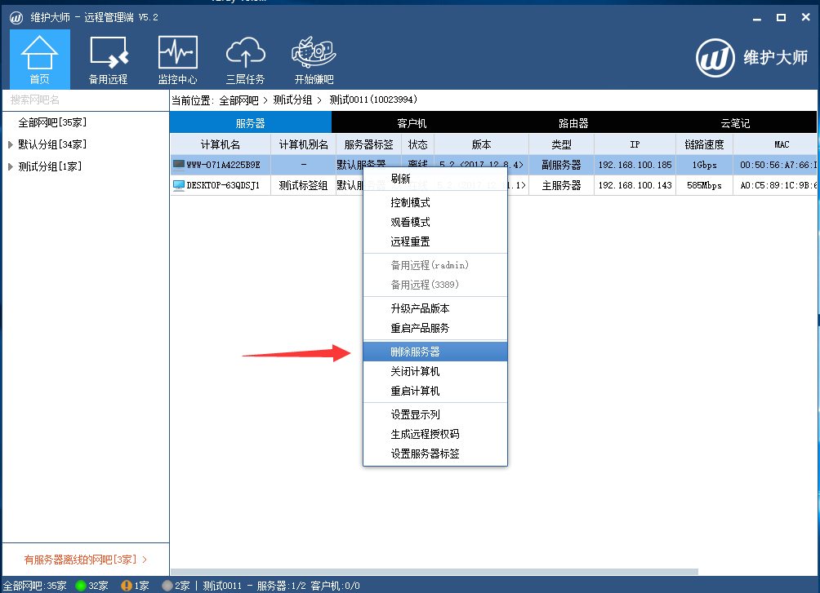The image size is (820, 593).
Task: Sort by the MAC column header
Action: [775, 144]
